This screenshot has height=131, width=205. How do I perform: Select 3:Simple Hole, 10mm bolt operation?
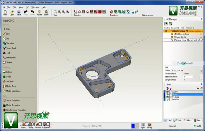183,40
